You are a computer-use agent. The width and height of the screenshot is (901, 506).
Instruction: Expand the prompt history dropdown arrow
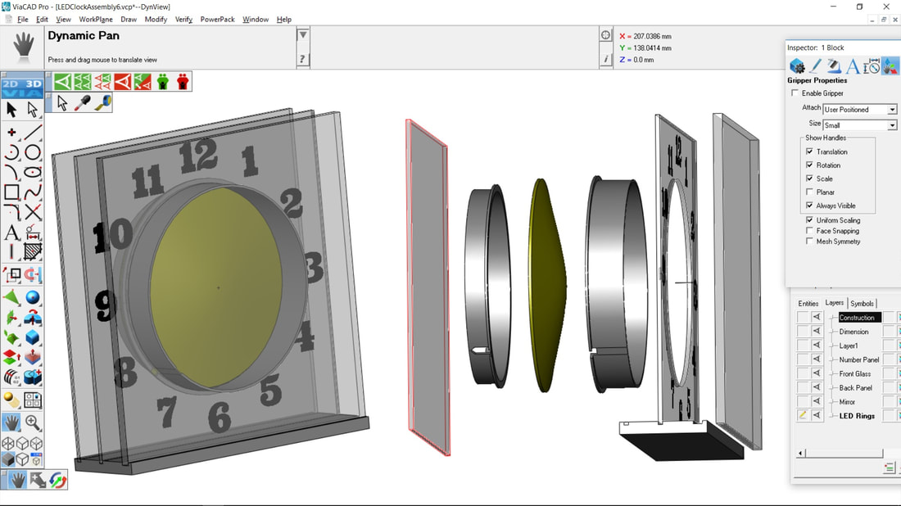coord(303,35)
